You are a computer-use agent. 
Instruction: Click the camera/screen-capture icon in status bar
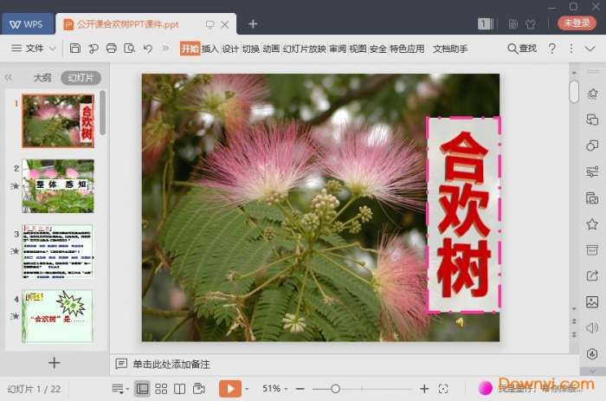coord(199,388)
